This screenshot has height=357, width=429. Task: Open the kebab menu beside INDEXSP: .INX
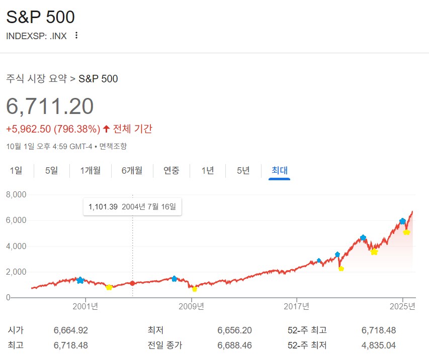pos(75,36)
